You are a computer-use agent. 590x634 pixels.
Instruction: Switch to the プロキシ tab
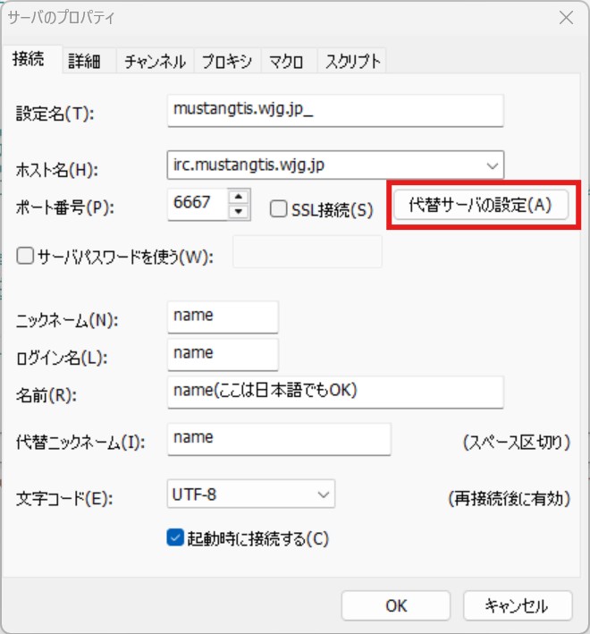coord(227,61)
